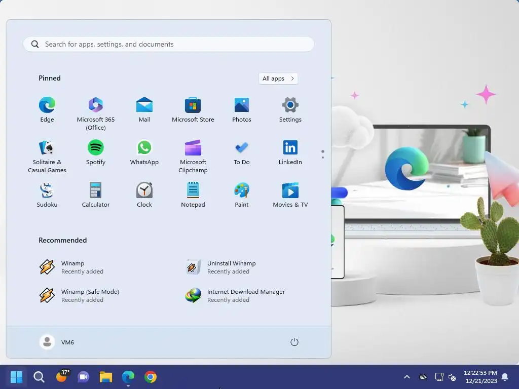Open the notifications bell icon
The height and width of the screenshot is (389, 519).
pos(505,377)
